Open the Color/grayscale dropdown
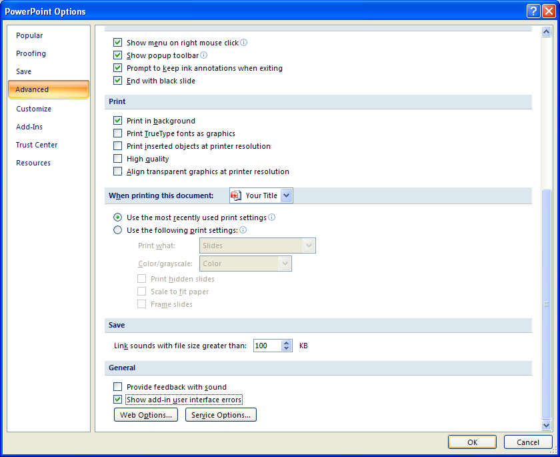560x457 pixels. tap(285, 264)
